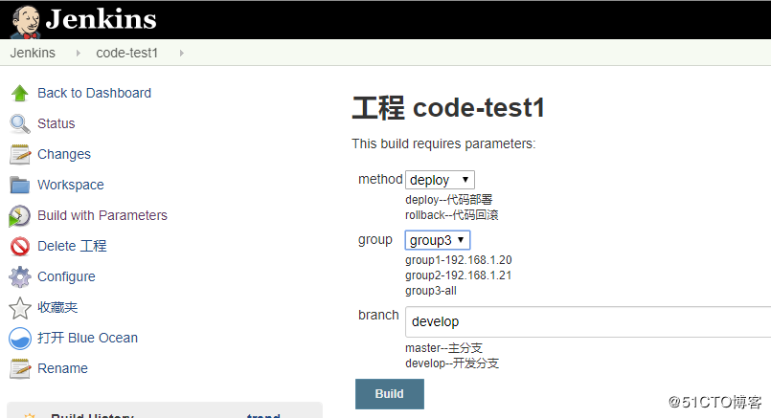Click the Rename link
Image resolution: width=771 pixels, height=418 pixels.
[x=62, y=368]
